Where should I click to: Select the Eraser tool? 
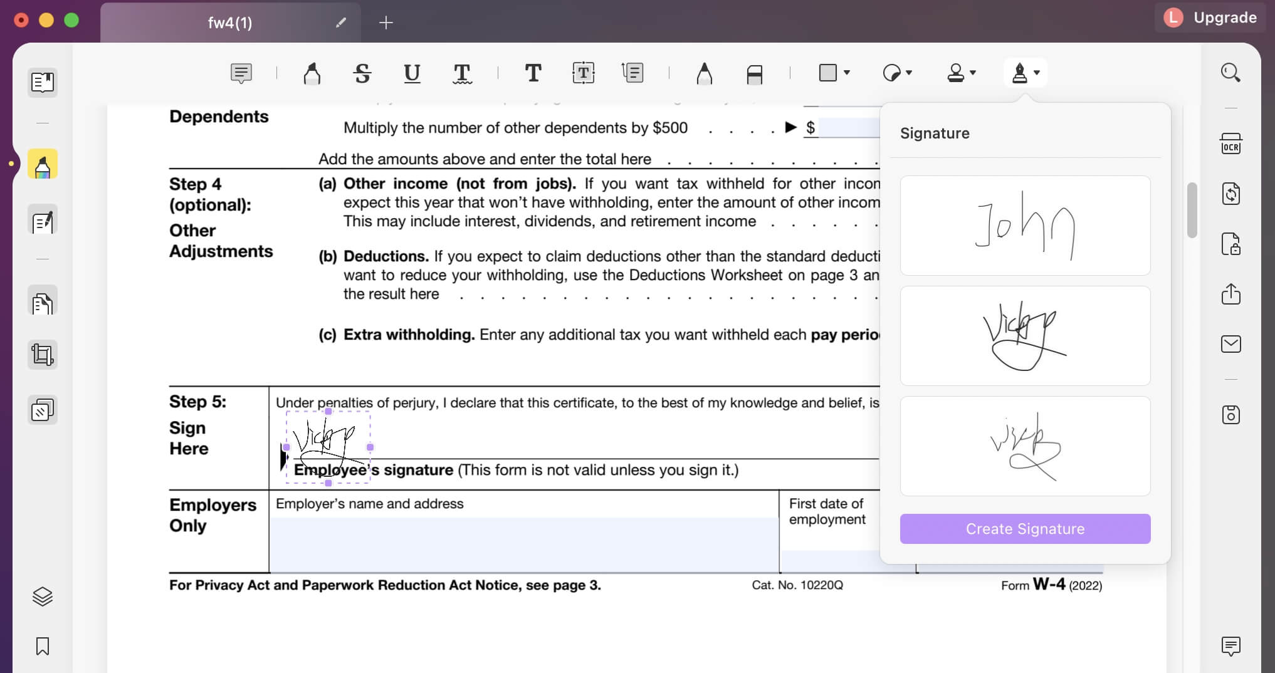click(755, 73)
